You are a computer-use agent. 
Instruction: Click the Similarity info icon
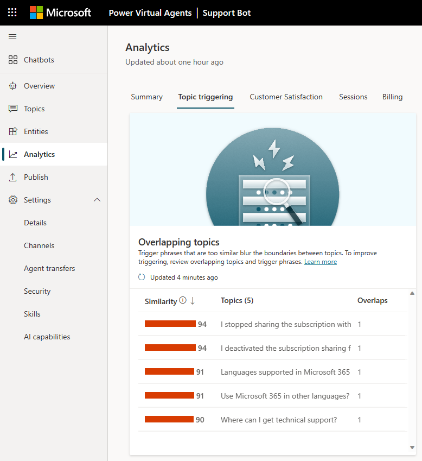pos(183,300)
